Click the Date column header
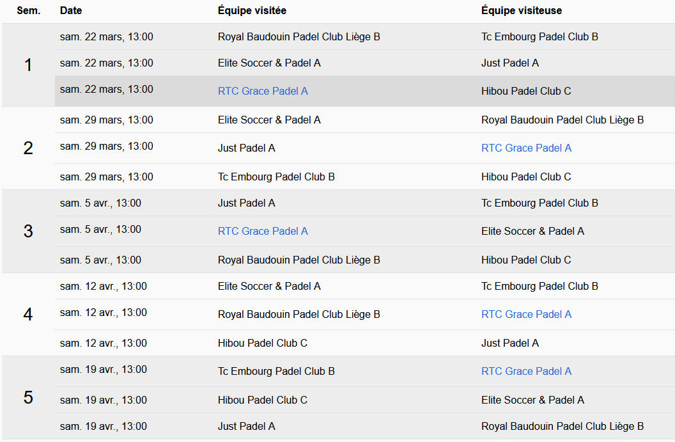This screenshot has width=675, height=442. 71,11
